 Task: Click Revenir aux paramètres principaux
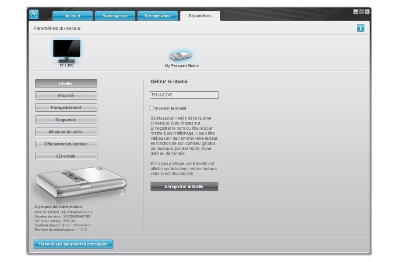click(74, 244)
